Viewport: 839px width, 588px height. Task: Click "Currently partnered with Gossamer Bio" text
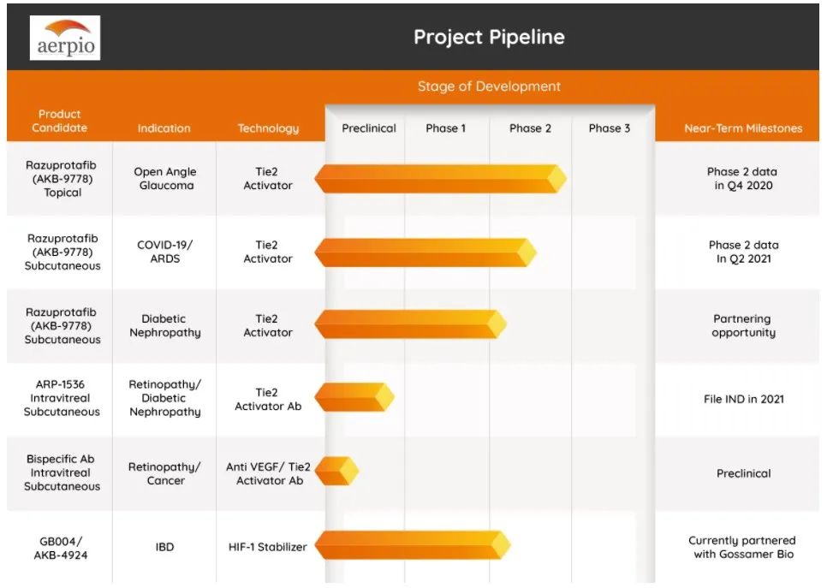pos(742,547)
